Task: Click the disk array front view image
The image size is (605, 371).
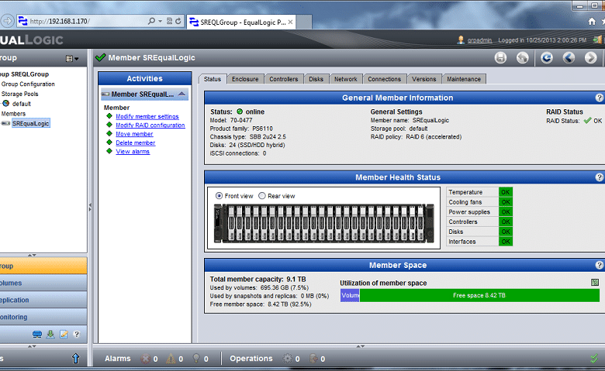Action: coord(324,223)
